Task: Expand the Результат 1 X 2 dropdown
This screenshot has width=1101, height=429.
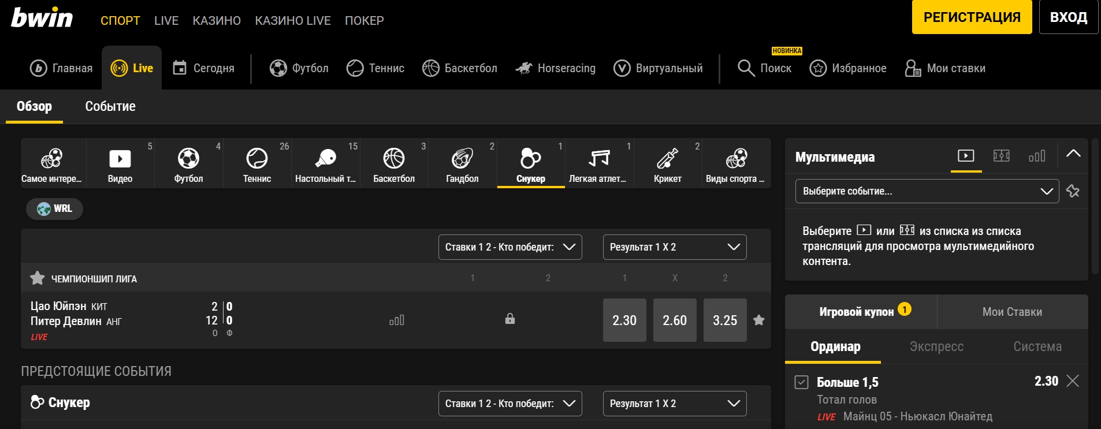Action: pos(674,247)
